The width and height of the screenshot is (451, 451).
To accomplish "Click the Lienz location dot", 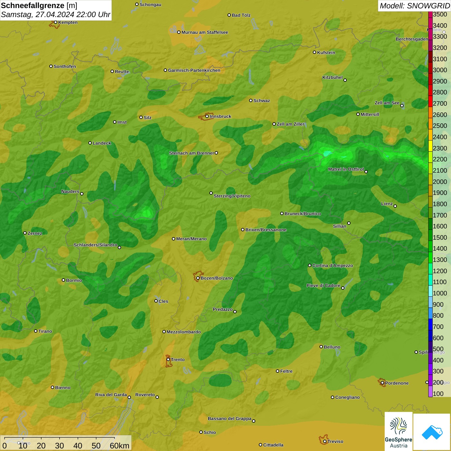I will pyautogui.click(x=395, y=206).
